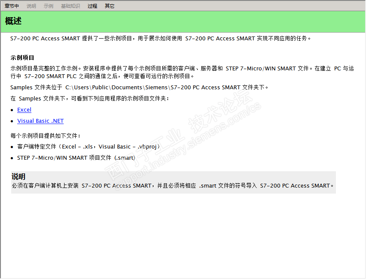
Task: Open the Excel sample link
Action: pos(24,110)
